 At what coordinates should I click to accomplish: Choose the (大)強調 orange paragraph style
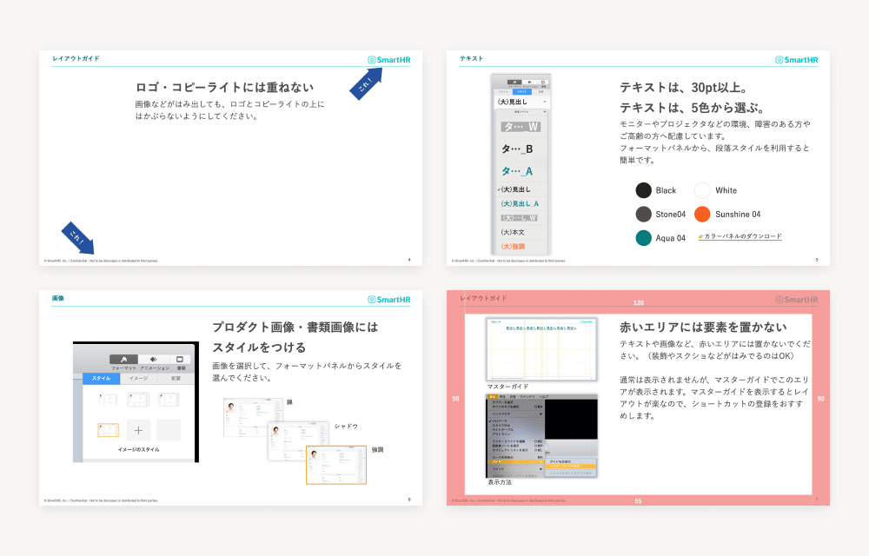(515, 246)
